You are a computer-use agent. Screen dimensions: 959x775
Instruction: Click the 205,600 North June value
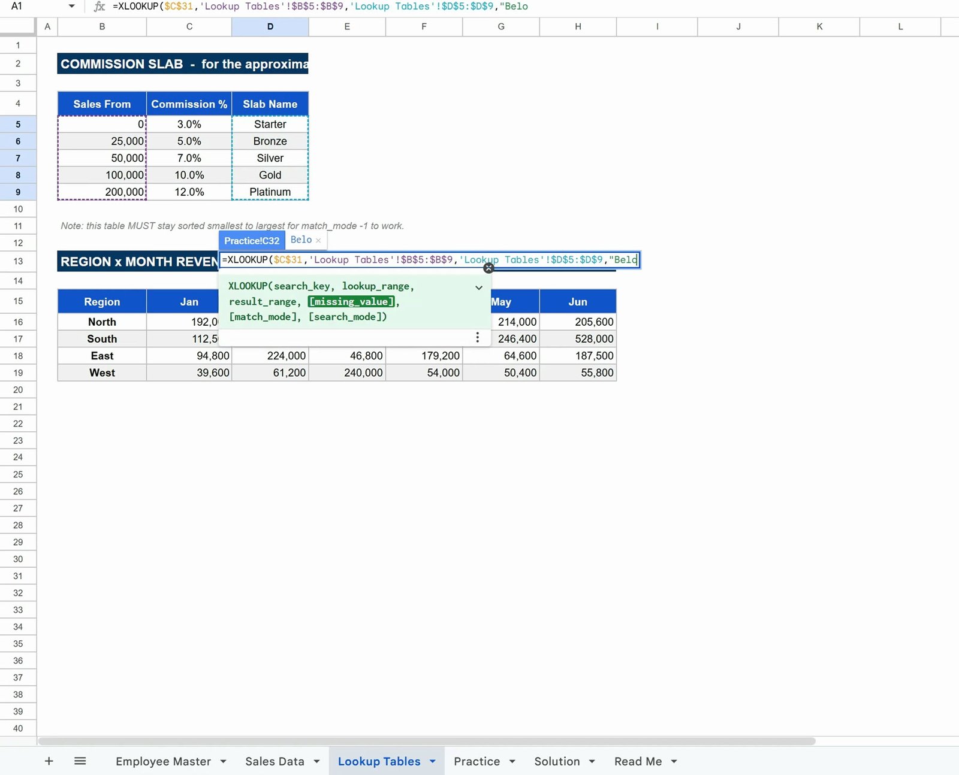[578, 322]
